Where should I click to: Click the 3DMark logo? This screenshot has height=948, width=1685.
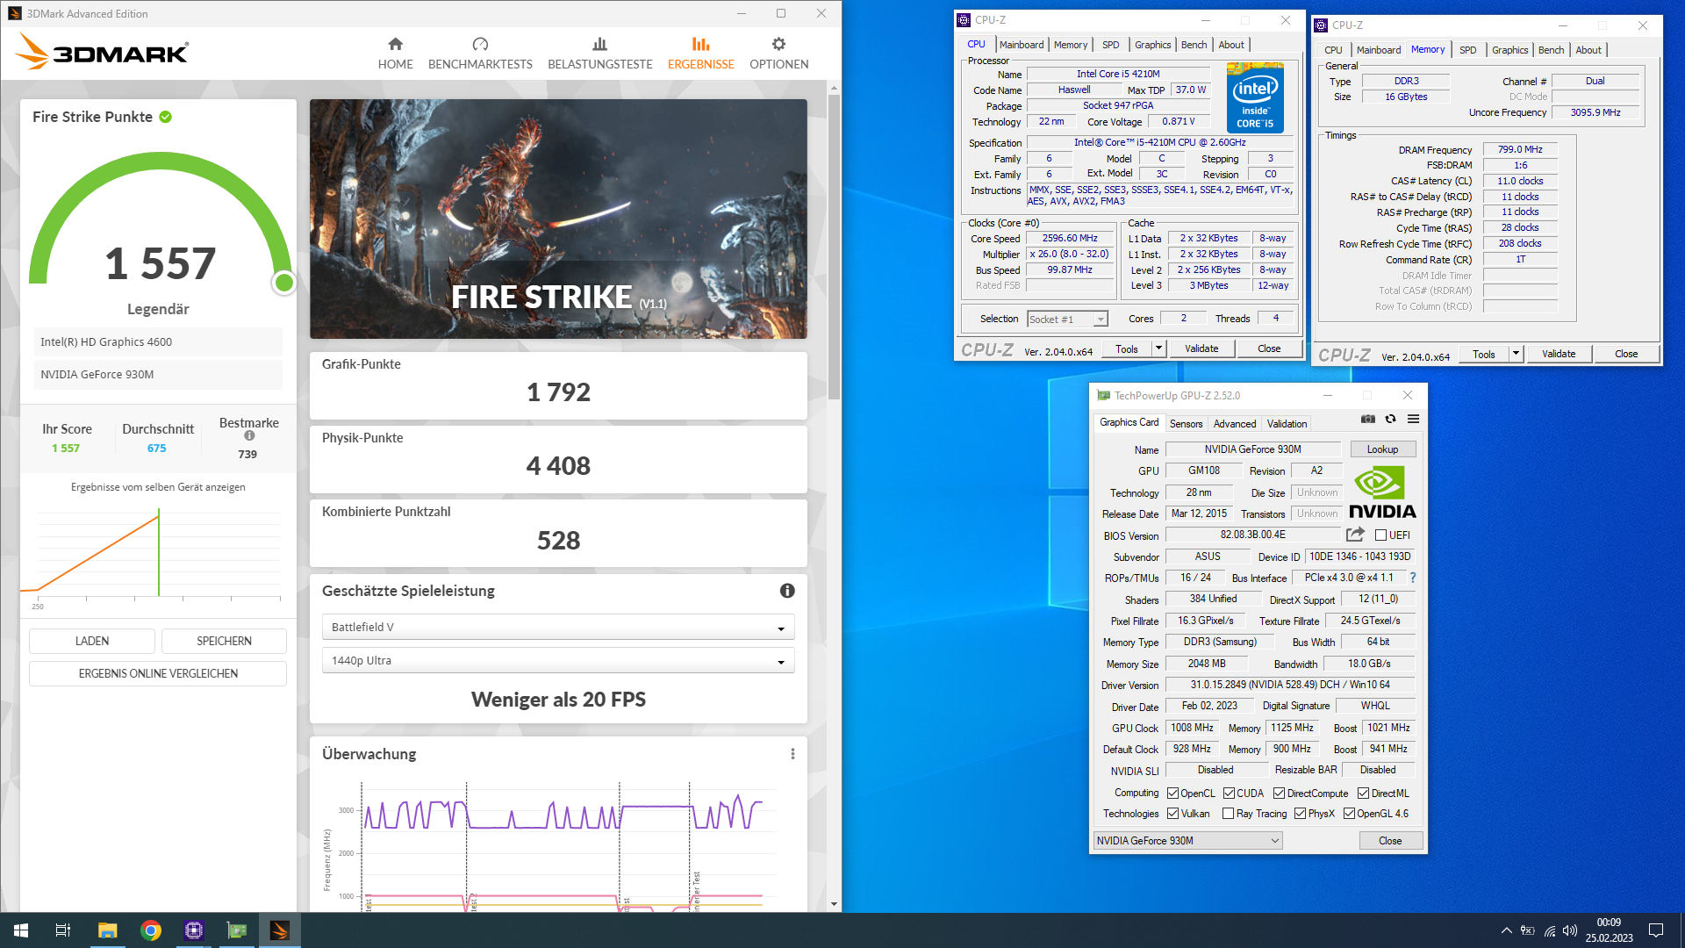[x=102, y=52]
